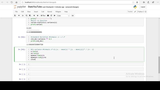Open the Help menu
The width and height of the screenshot is (160, 90).
[x=66, y=12]
